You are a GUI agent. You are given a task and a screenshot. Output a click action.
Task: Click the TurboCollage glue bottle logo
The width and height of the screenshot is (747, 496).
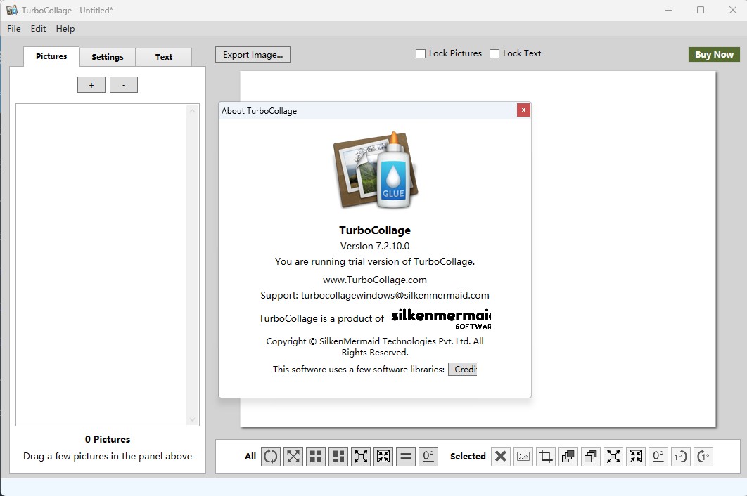point(376,170)
